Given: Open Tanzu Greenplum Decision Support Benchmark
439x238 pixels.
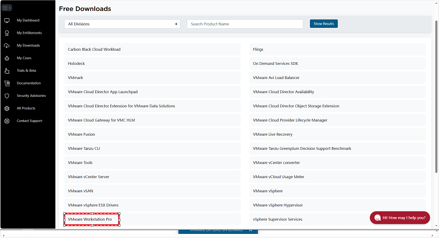Looking at the screenshot, I should [x=337, y=148].
